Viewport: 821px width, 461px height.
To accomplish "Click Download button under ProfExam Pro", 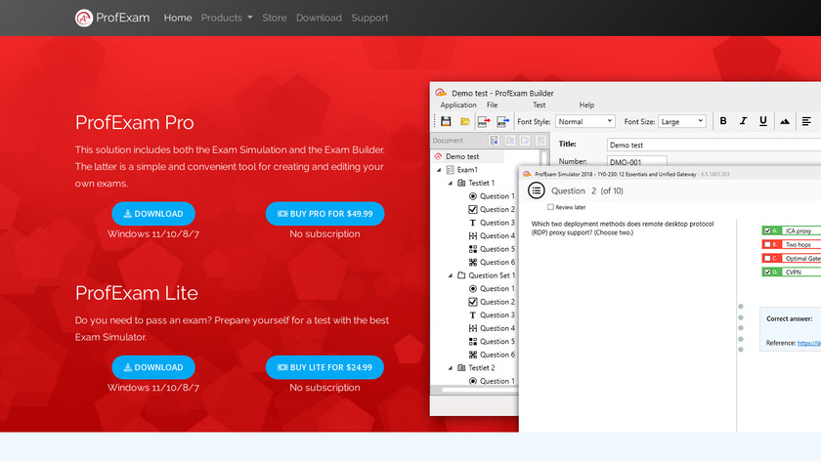I will tap(153, 214).
